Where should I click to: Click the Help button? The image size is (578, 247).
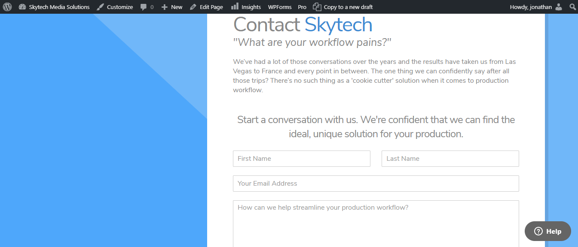[548, 231]
